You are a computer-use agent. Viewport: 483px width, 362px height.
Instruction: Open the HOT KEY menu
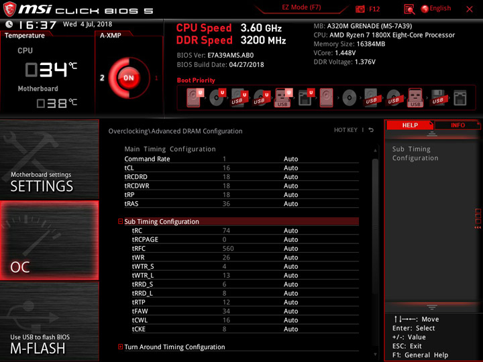tap(345, 130)
